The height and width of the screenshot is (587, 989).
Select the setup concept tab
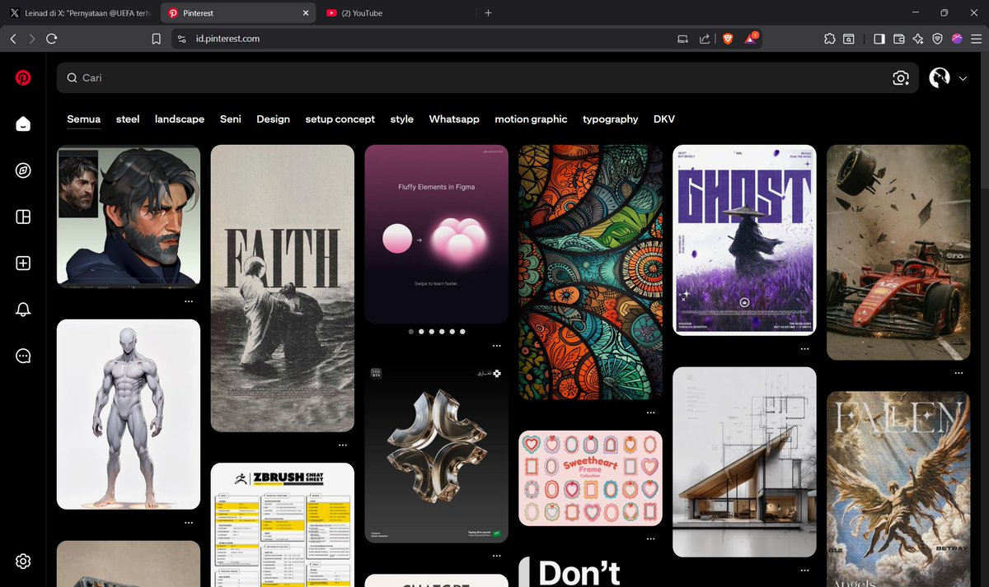click(340, 119)
